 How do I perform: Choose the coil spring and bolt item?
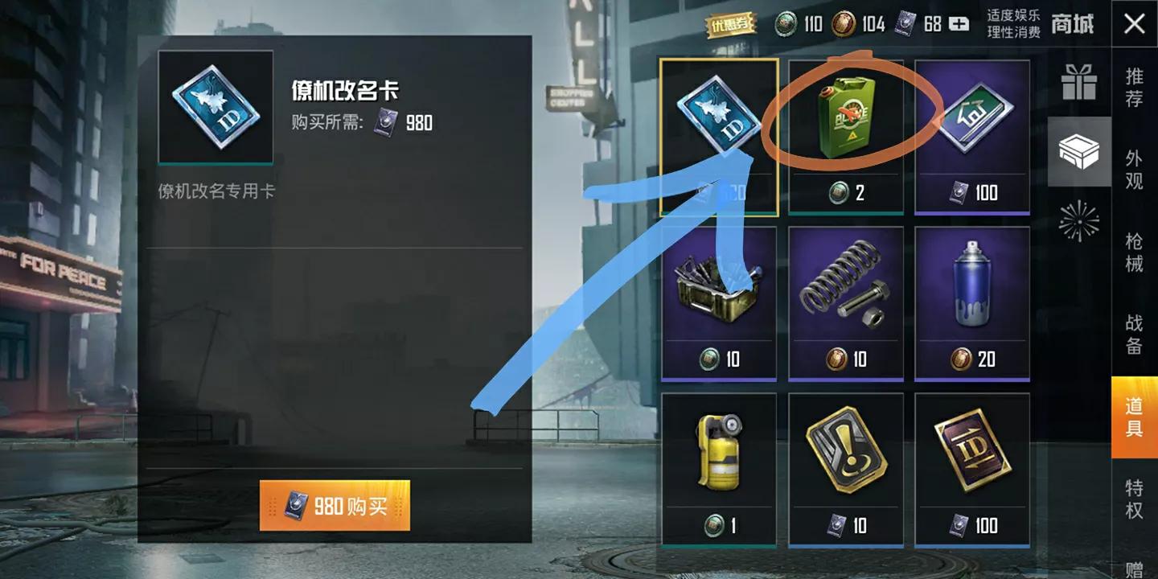(x=846, y=303)
